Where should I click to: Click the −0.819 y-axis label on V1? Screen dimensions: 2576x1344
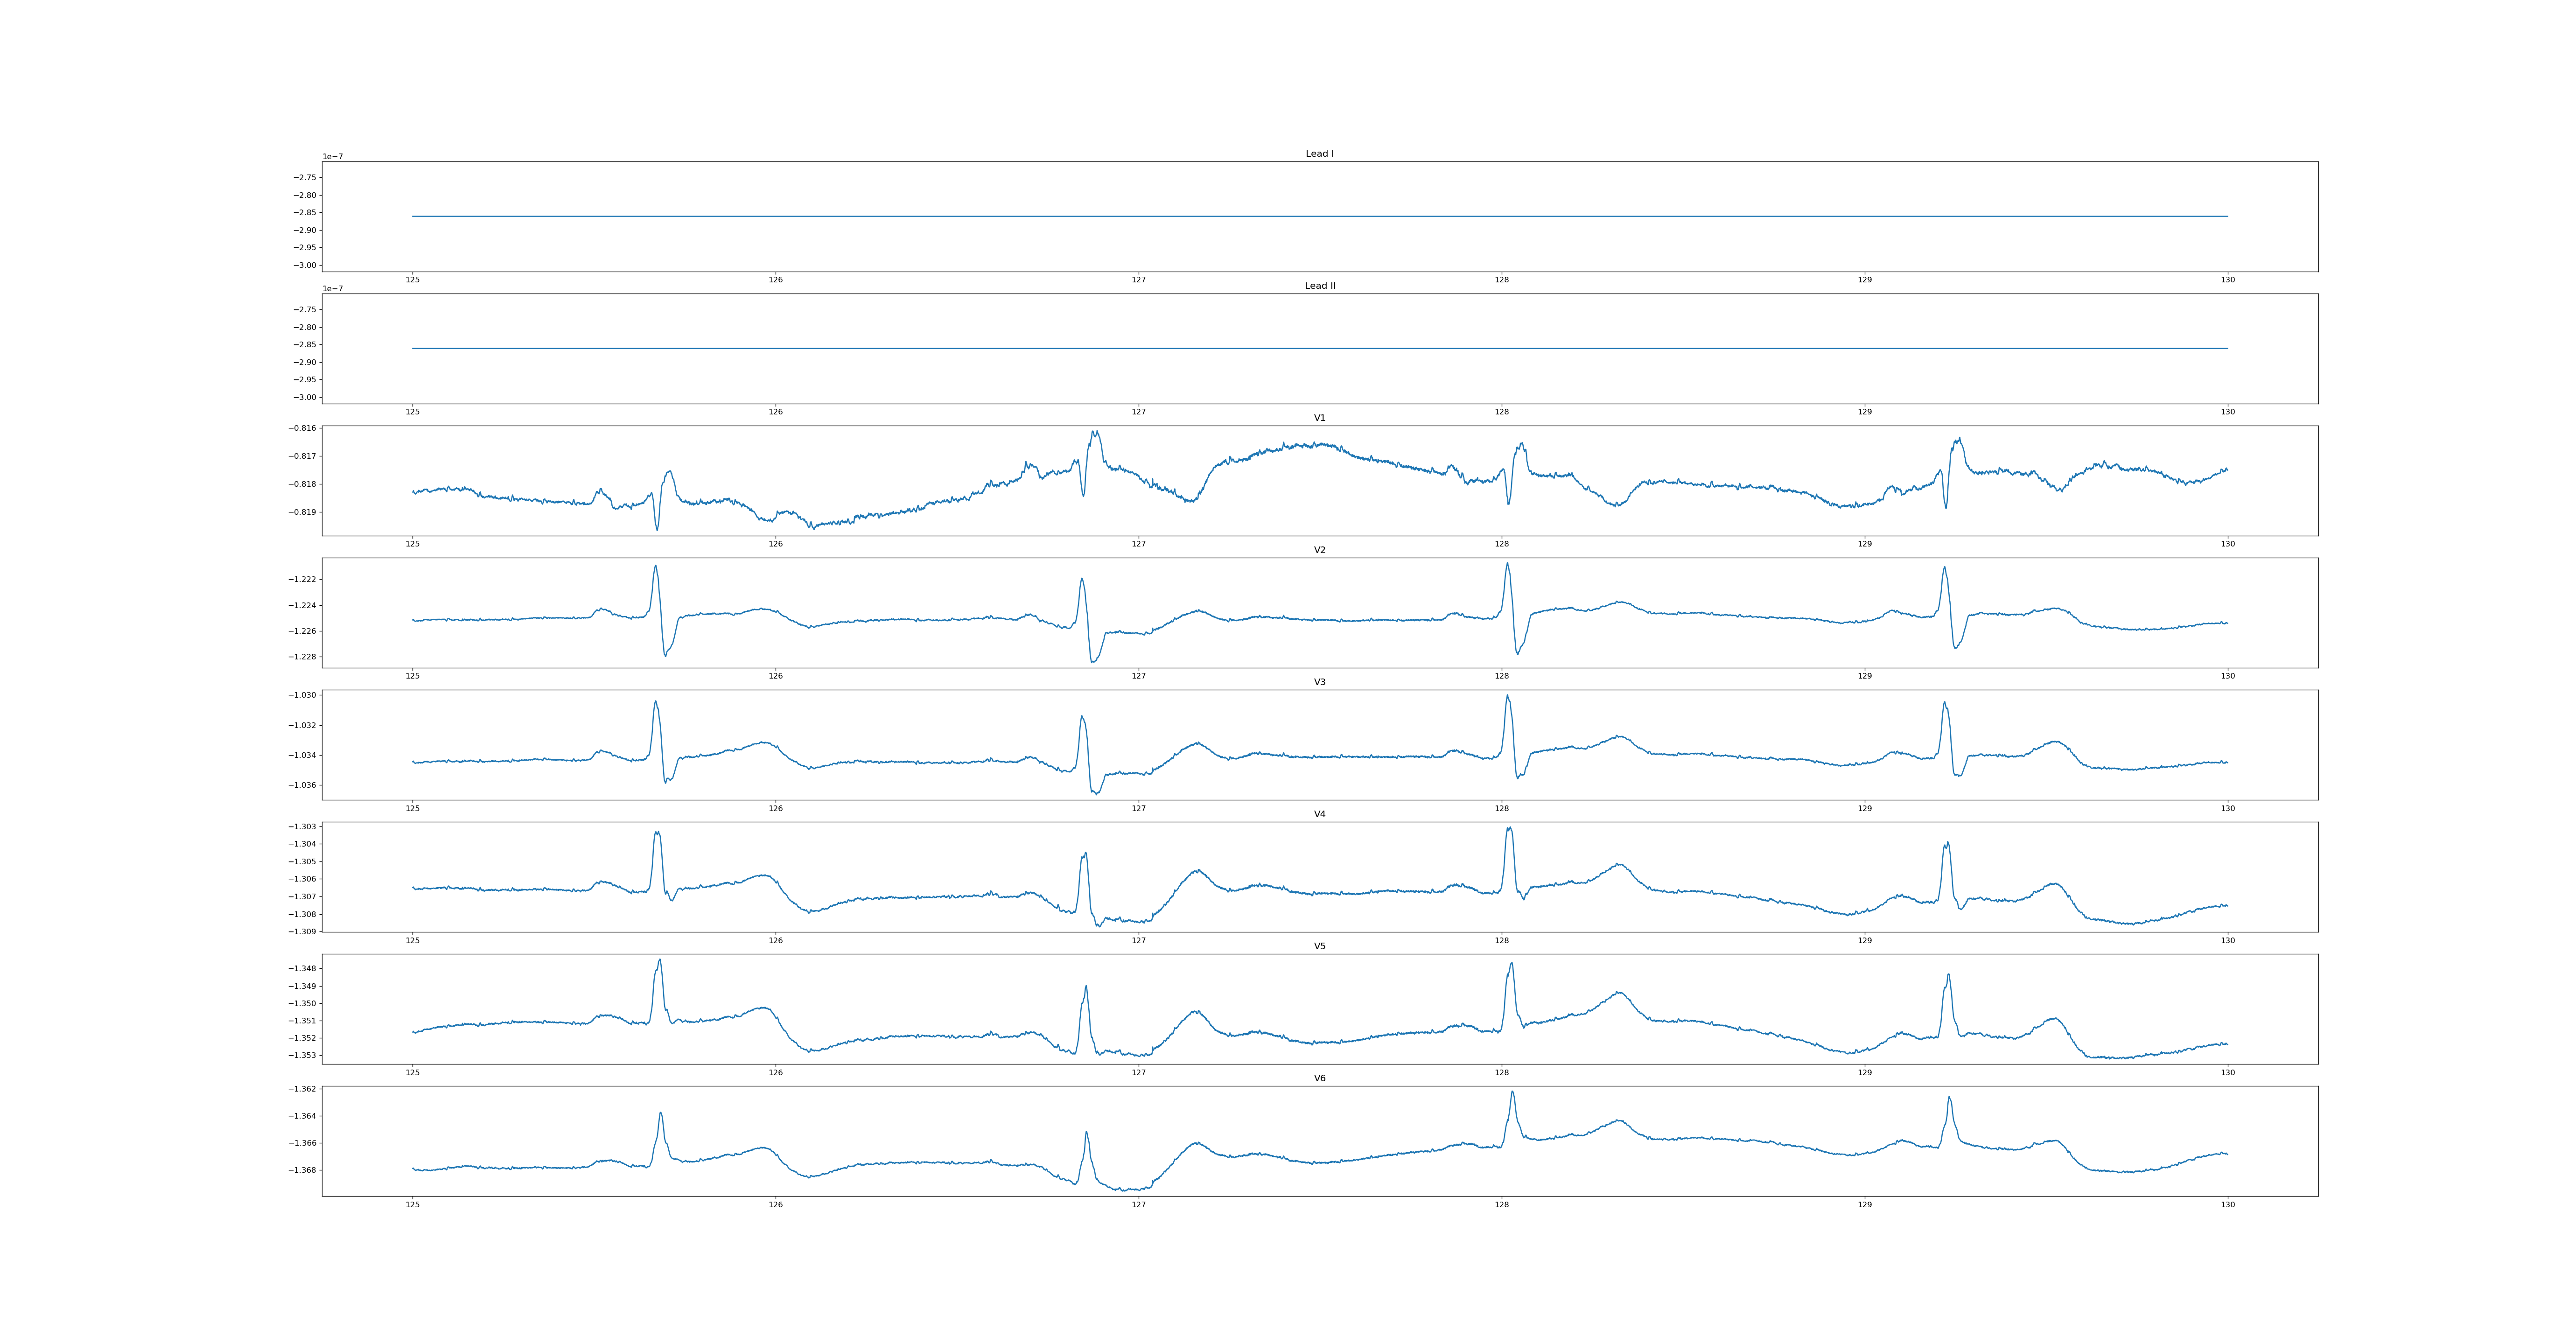tap(302, 512)
